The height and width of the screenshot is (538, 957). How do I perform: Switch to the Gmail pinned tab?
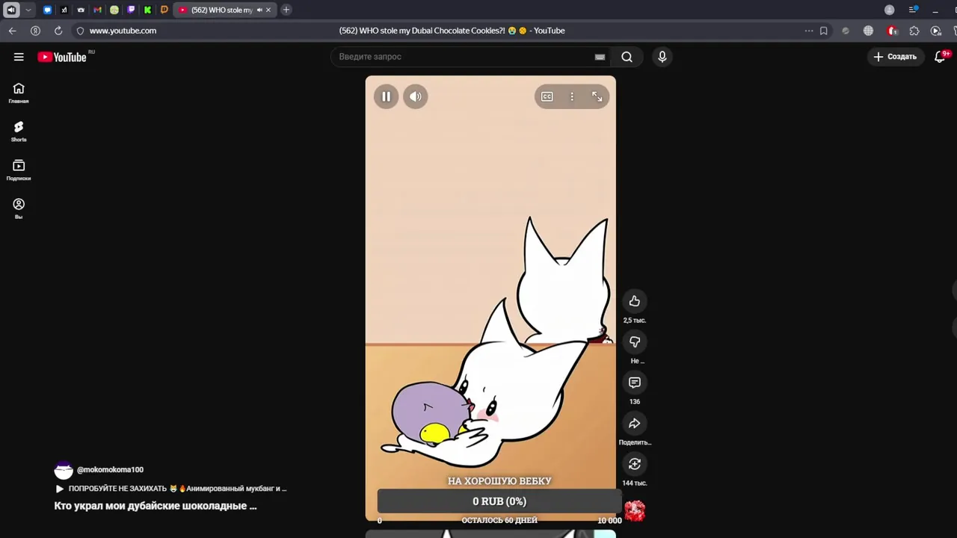(x=97, y=10)
